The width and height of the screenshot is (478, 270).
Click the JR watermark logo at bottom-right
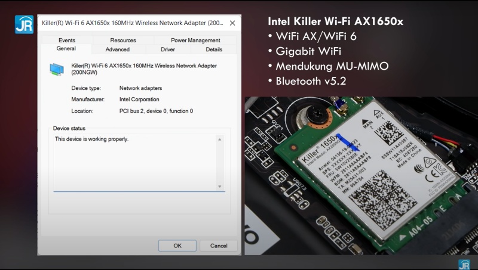pyautogui.click(x=464, y=264)
